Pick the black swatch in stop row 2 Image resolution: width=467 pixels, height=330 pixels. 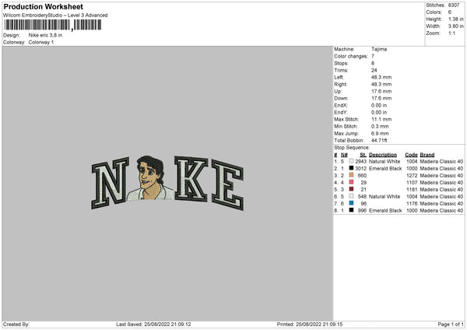(351, 168)
